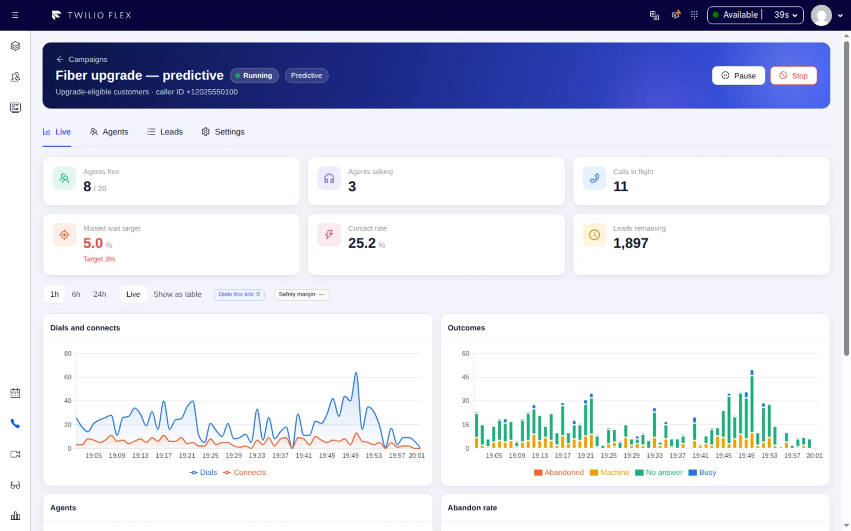Click the Safety margin badge
This screenshot has width=851, height=531.
tap(301, 295)
